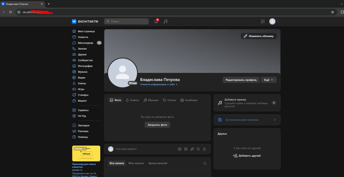Click the VKontakte logo
Image resolution: width=344 pixels, height=177 pixels.
85,21
